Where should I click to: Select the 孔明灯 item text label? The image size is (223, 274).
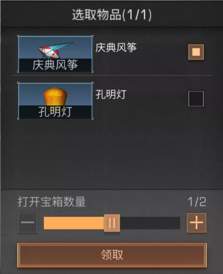[111, 95]
